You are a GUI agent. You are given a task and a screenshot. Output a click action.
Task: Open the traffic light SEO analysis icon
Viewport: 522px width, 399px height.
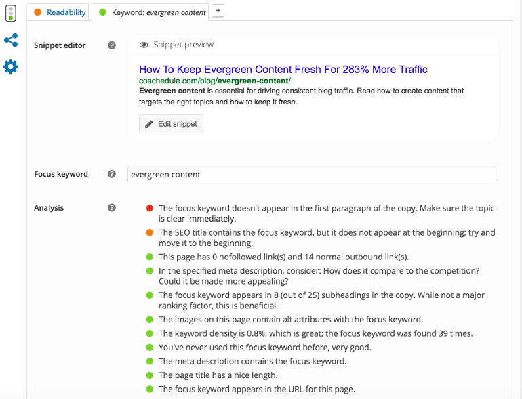(x=11, y=13)
